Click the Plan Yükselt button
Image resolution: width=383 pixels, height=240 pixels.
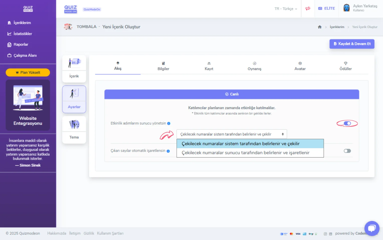[28, 72]
